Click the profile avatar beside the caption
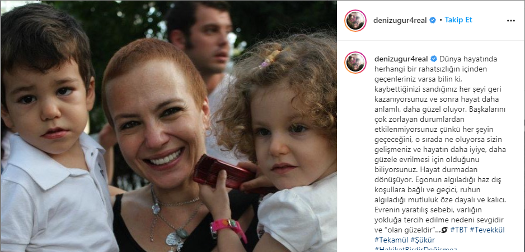Screen dimensions: 525x252 (x=355, y=63)
